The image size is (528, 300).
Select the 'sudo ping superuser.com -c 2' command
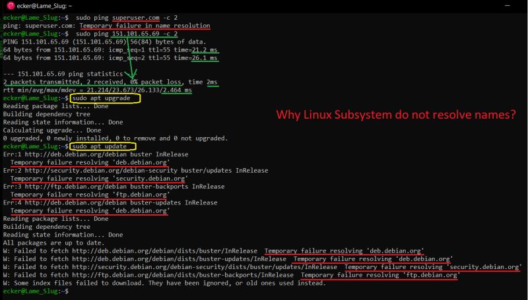[x=127, y=18]
